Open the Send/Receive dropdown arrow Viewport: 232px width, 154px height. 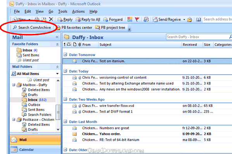[184, 19]
